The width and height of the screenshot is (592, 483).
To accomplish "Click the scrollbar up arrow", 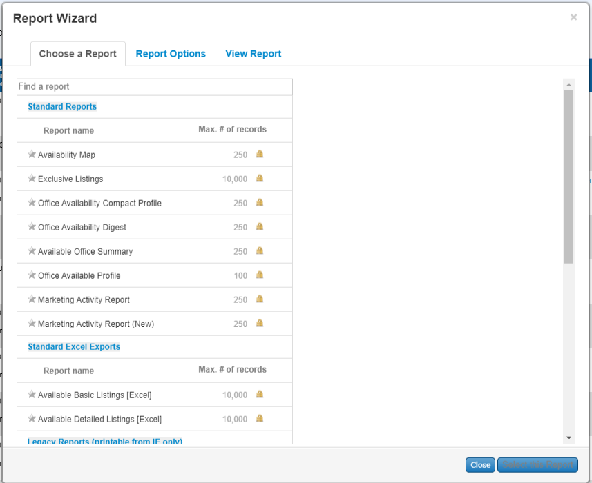I will tap(569, 85).
